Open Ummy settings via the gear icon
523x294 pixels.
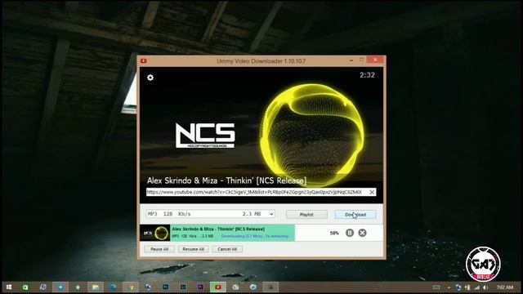[x=150, y=78]
